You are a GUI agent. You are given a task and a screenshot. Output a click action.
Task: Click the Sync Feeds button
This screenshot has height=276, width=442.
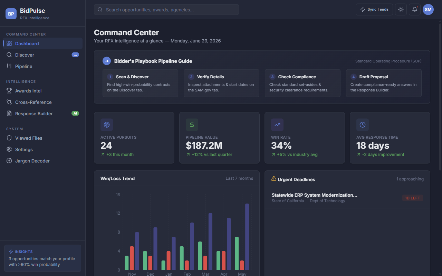[x=374, y=10]
